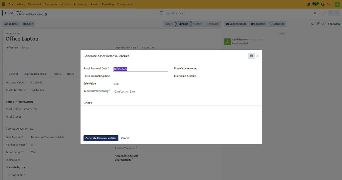Click the Number of Years field
Viewport: 342px width, 180px height.
[x=32, y=145]
